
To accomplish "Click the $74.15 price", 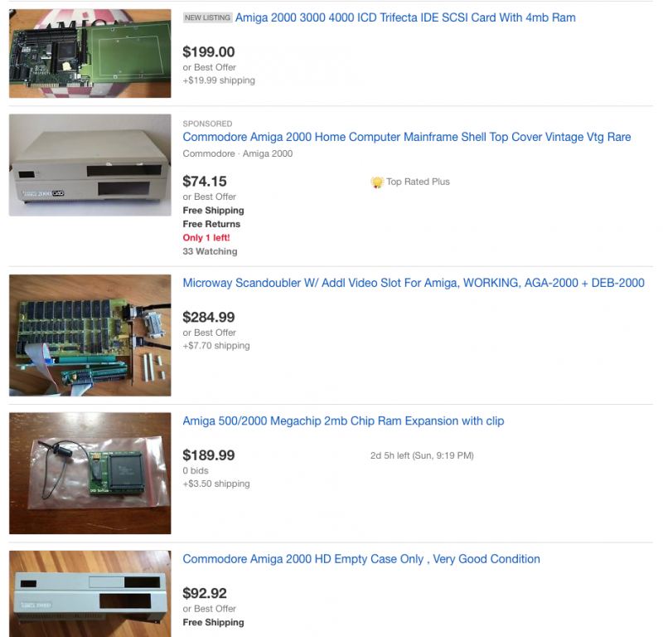I will tap(205, 182).
